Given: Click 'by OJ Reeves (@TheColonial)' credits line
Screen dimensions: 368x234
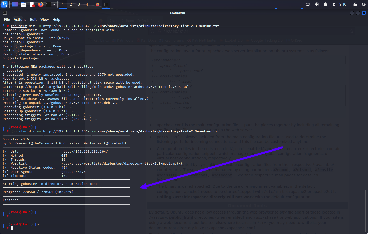Looking at the screenshot, I should click(64, 143).
